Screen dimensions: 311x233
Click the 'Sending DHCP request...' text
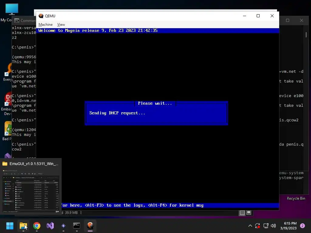[x=117, y=113]
